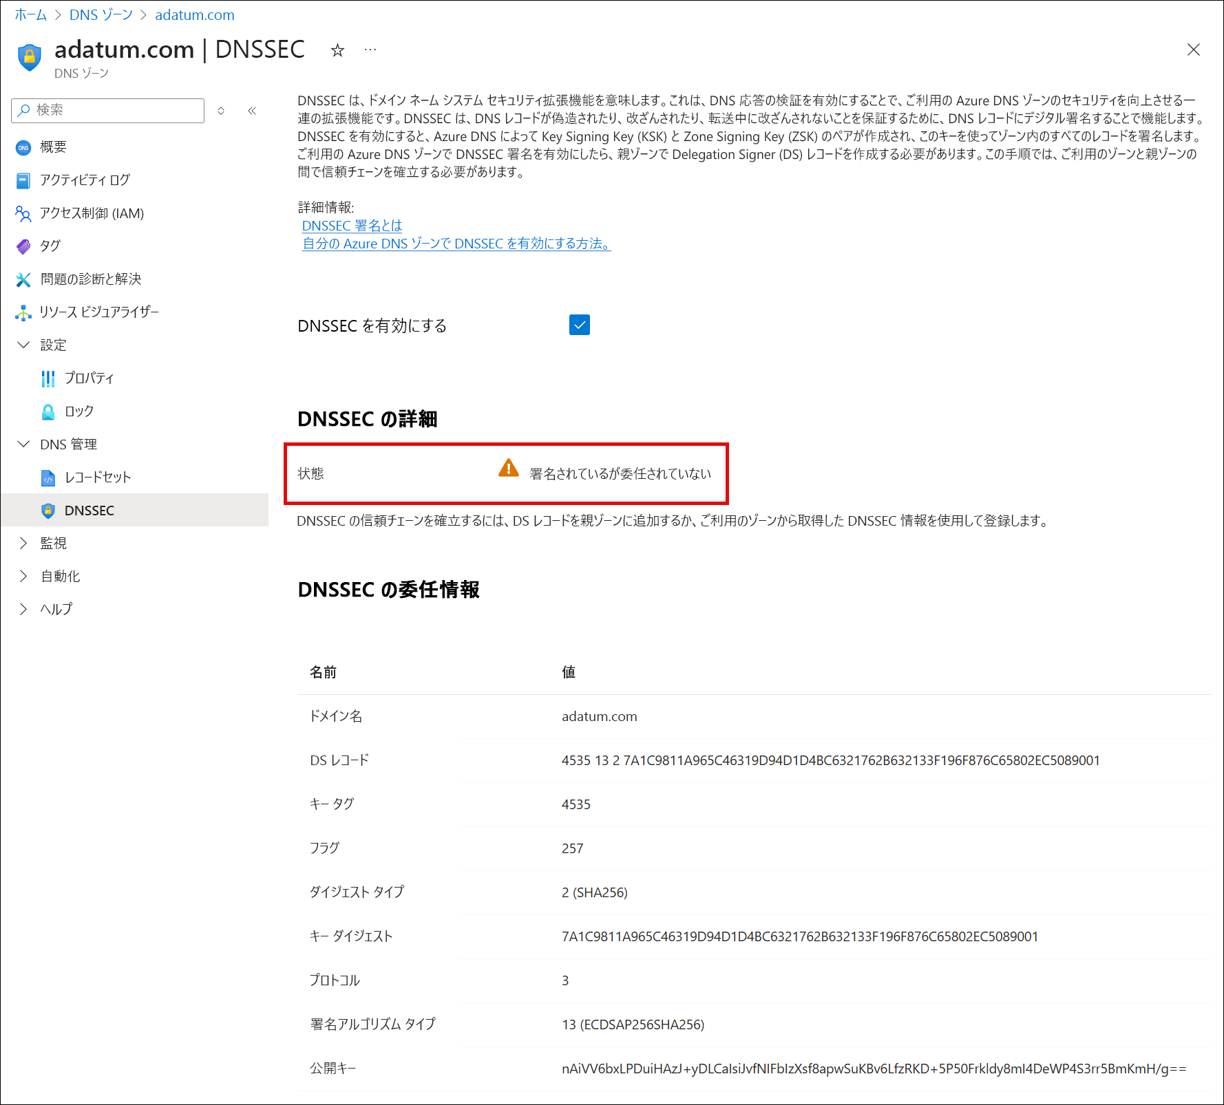
Task: Uncheck the DNSSEC を有効にする checkbox
Action: tap(580, 325)
